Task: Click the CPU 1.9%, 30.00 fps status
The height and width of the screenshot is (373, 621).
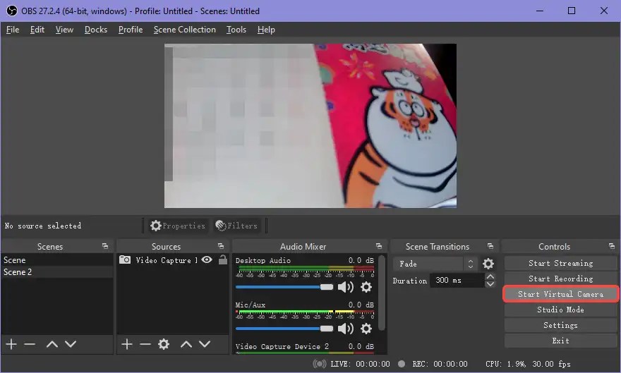Action: [x=528, y=364]
